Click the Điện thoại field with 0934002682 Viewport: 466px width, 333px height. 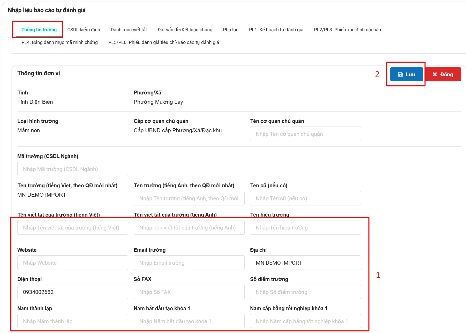(73, 292)
